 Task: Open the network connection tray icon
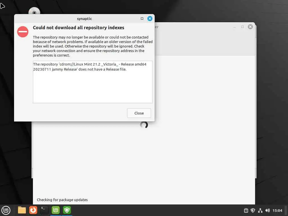pyautogui.click(x=260, y=210)
